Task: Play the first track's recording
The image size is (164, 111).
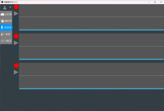Action: tap(16, 13)
